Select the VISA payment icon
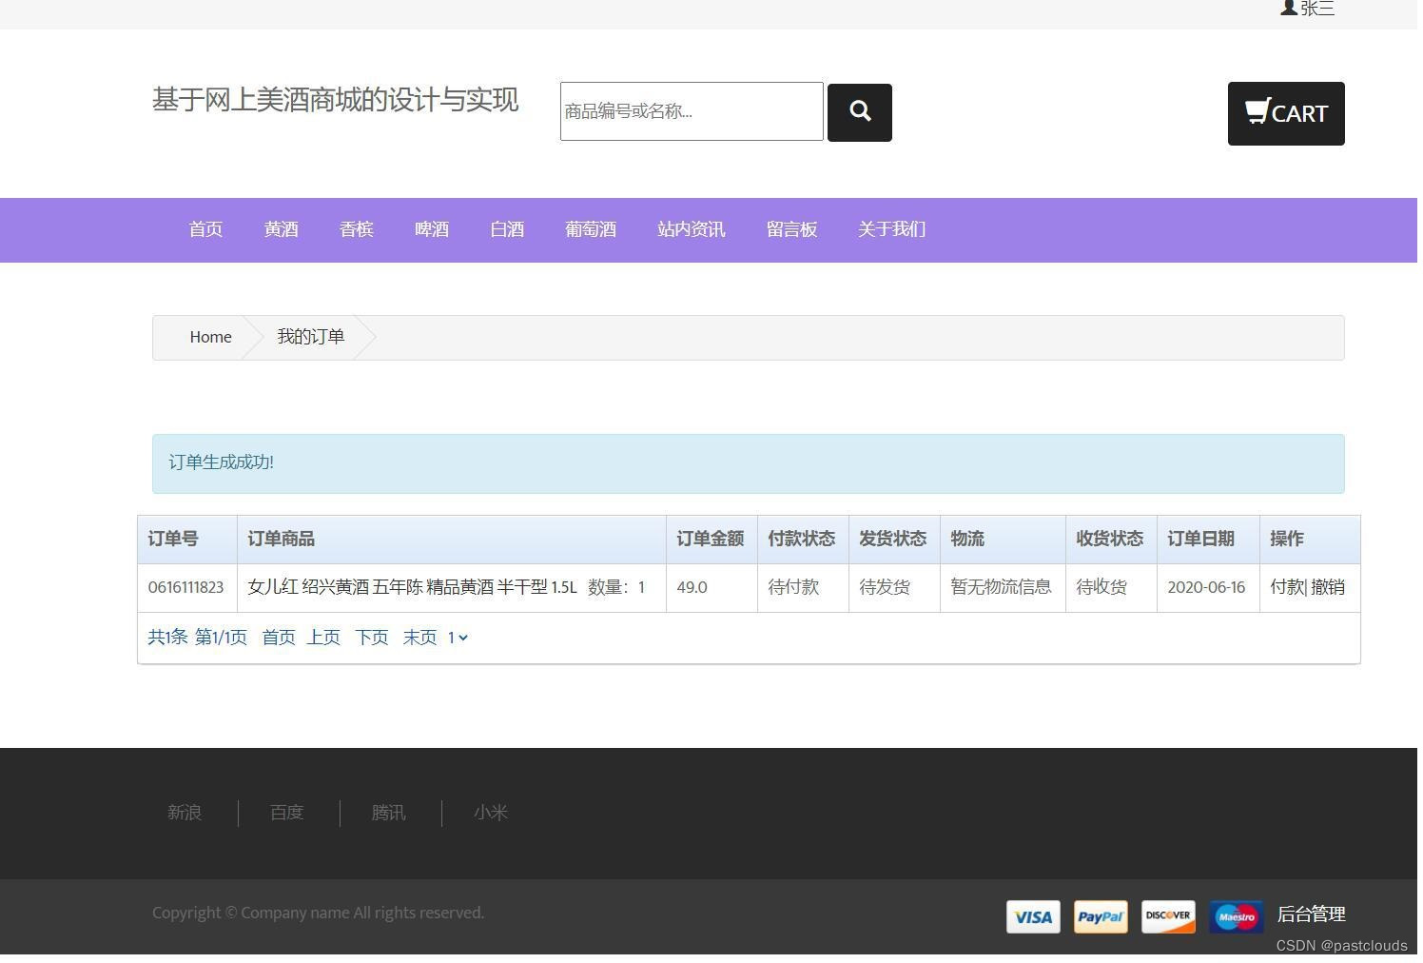Screen dimensions: 1423x963 point(1032,916)
